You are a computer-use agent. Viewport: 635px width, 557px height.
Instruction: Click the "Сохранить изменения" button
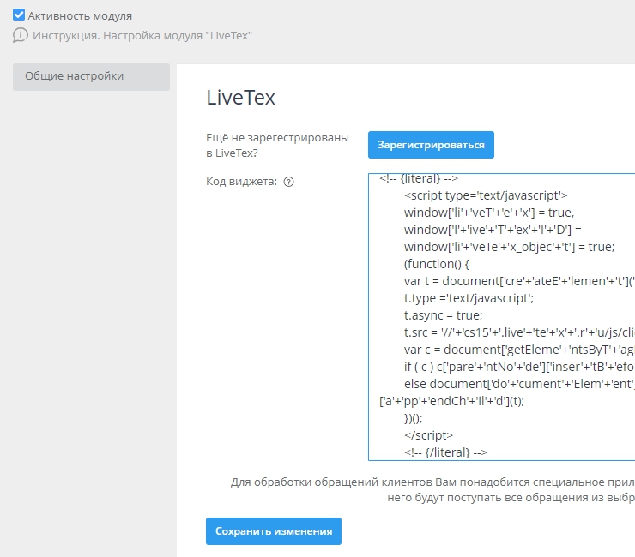[x=274, y=531]
